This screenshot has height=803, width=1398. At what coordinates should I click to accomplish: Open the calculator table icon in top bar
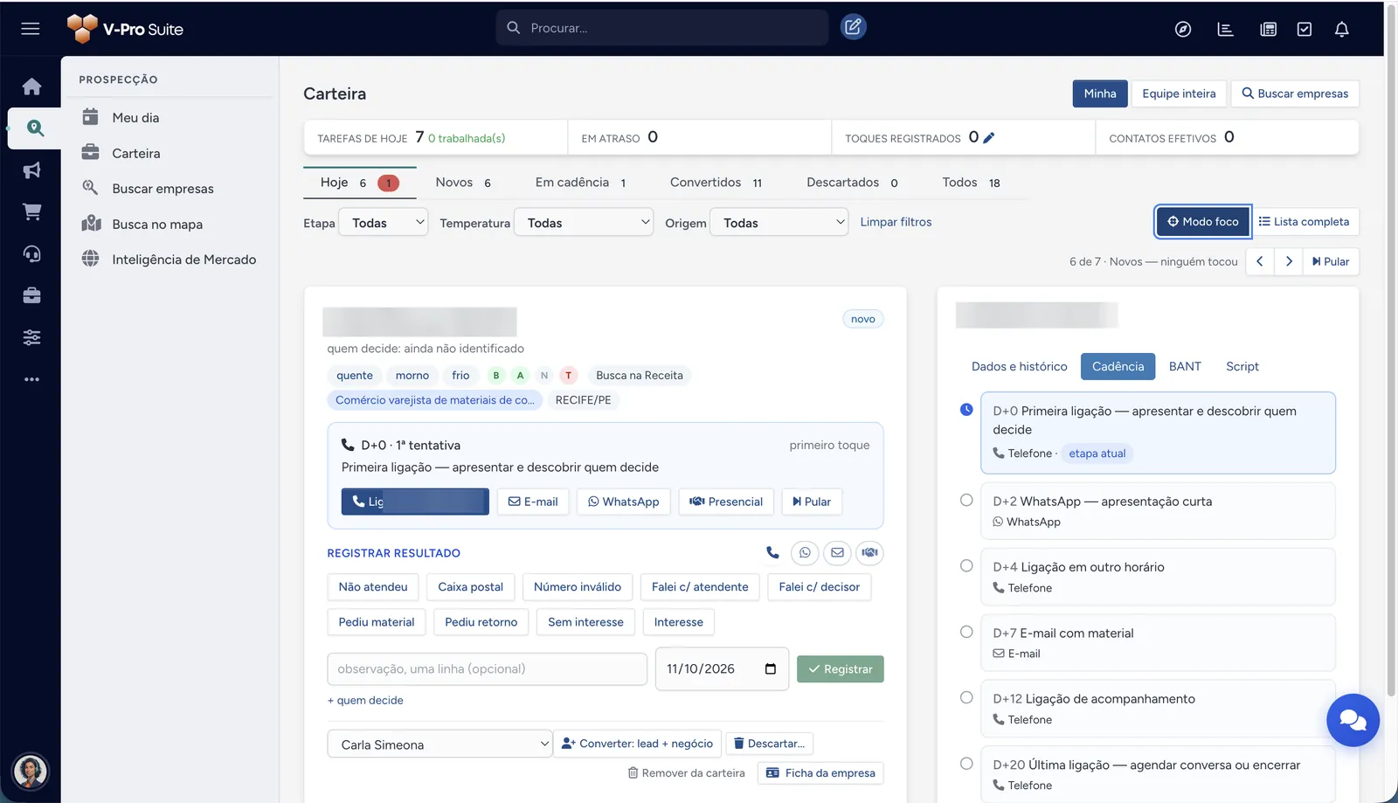point(1268,30)
